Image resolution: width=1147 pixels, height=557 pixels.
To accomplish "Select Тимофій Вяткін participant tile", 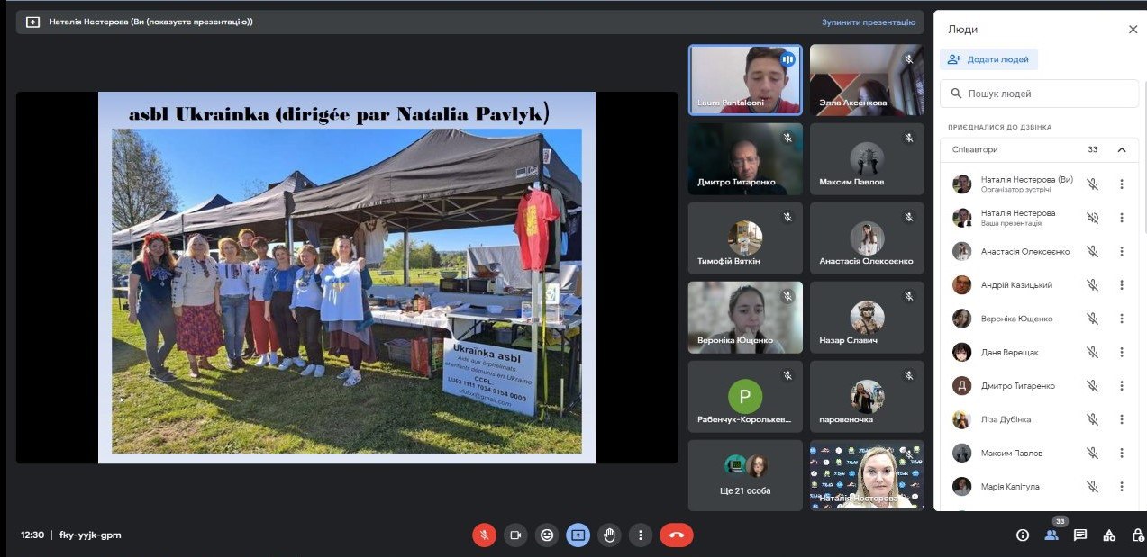I will [745, 238].
